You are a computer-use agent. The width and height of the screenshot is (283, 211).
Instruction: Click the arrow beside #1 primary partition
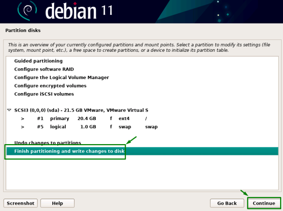point(22,119)
